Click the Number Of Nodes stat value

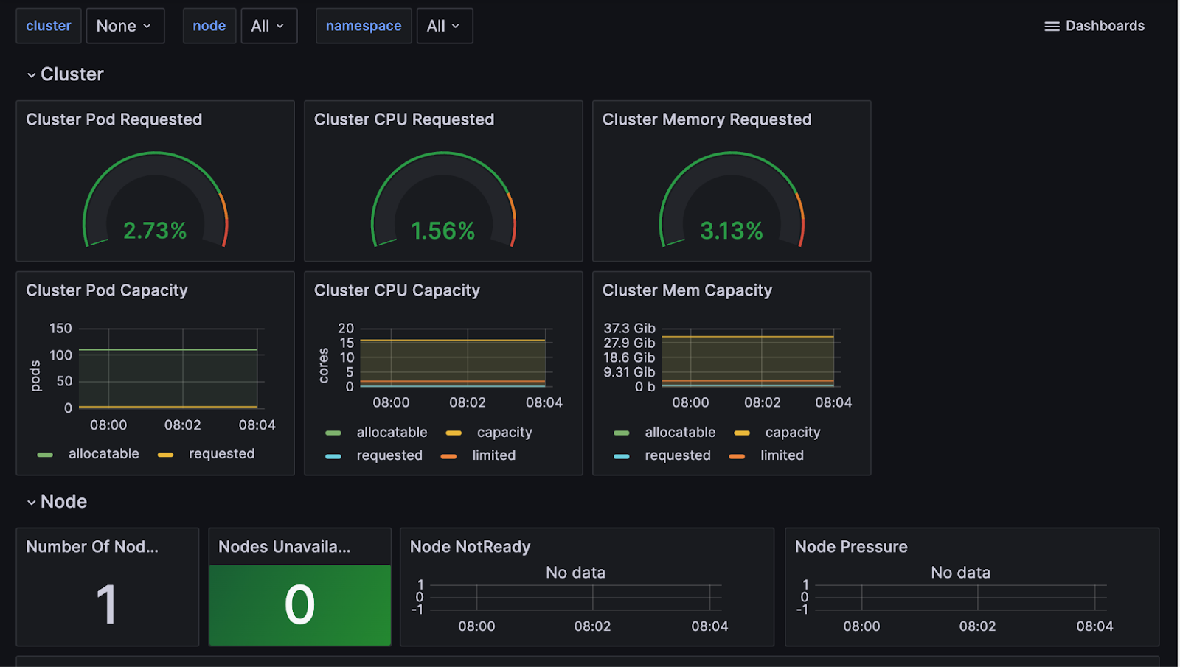(106, 604)
